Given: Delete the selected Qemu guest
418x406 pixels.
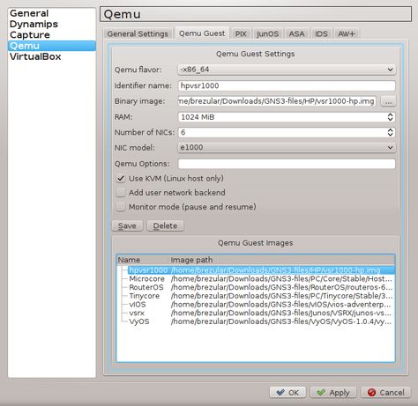Looking at the screenshot, I should point(165,225).
